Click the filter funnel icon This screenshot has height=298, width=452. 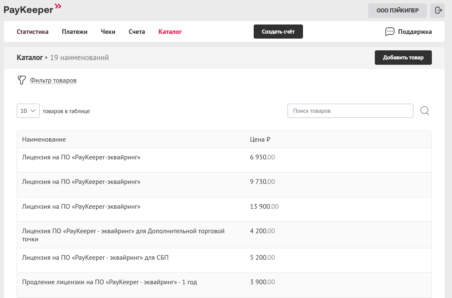21,80
